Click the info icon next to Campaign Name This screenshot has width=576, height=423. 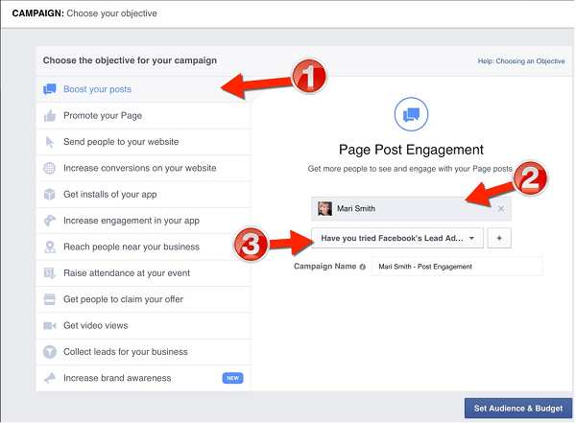(x=363, y=267)
